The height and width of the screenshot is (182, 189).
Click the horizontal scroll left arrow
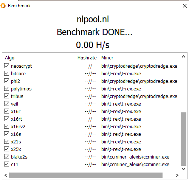coord(6,175)
